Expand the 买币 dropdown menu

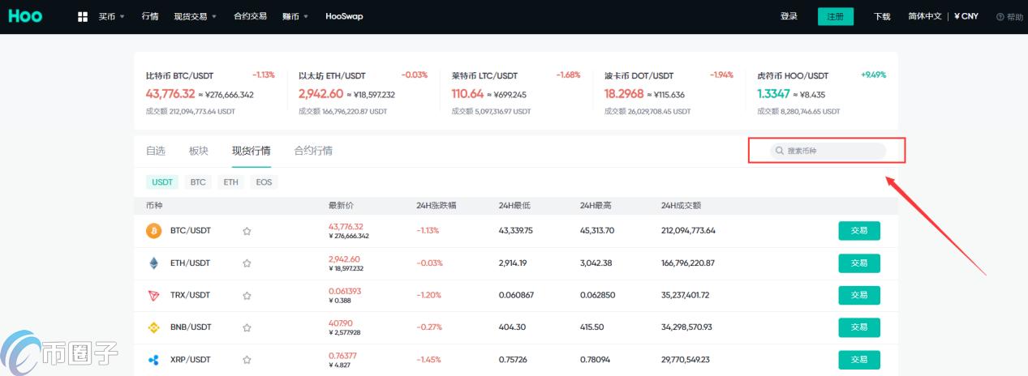(111, 16)
